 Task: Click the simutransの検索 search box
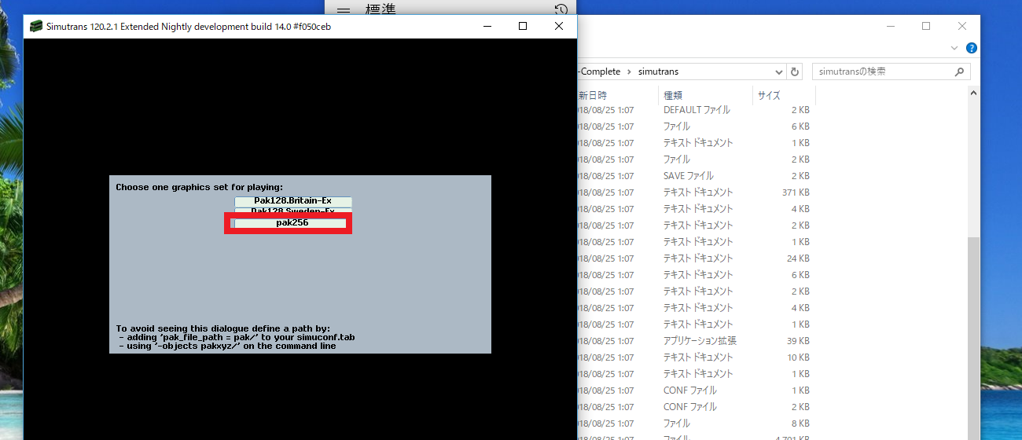pyautogui.click(x=891, y=71)
